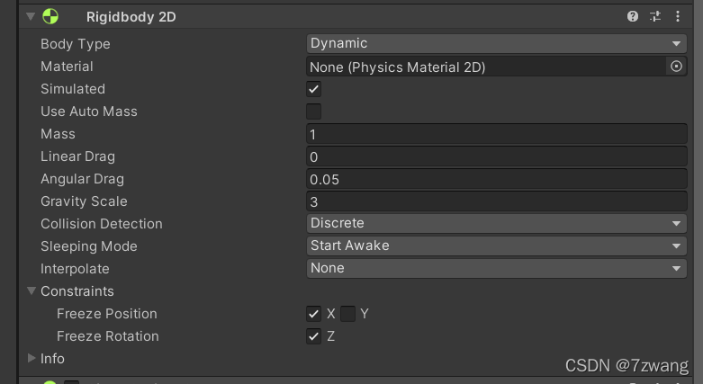Click the Rigidbody 2D header title
Screen dimensions: 703x384
131,17
